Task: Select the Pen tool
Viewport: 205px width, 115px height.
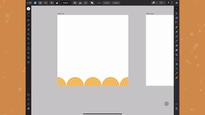Action: [176, 27]
